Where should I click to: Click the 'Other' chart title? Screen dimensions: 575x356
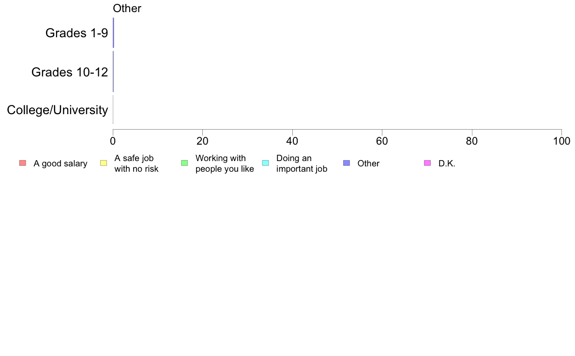(127, 8)
